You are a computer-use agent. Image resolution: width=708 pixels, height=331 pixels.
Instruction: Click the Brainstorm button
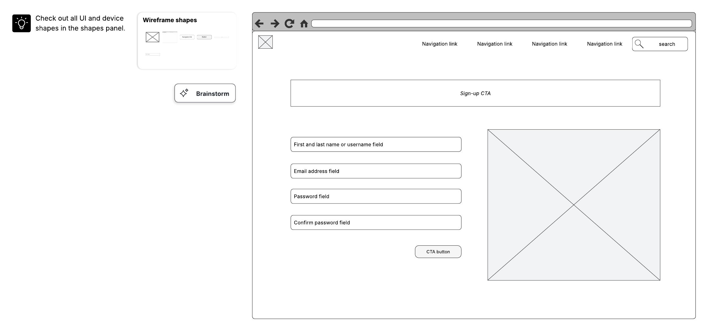205,93
